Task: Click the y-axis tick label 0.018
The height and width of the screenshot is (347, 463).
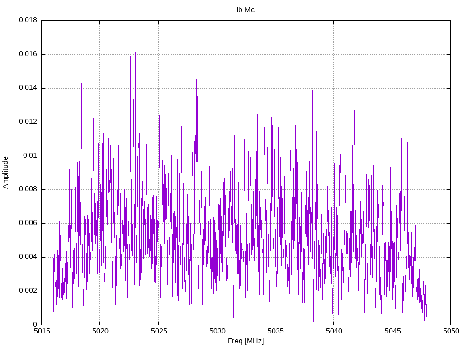Action: [28, 20]
